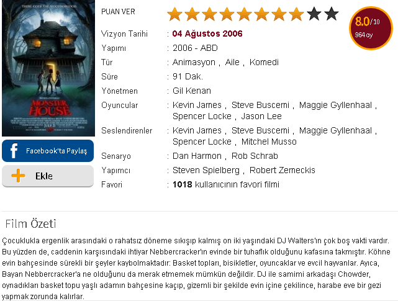Viewport: 398px width, 301px height.
Task: Select the third rating star
Action: [209, 14]
